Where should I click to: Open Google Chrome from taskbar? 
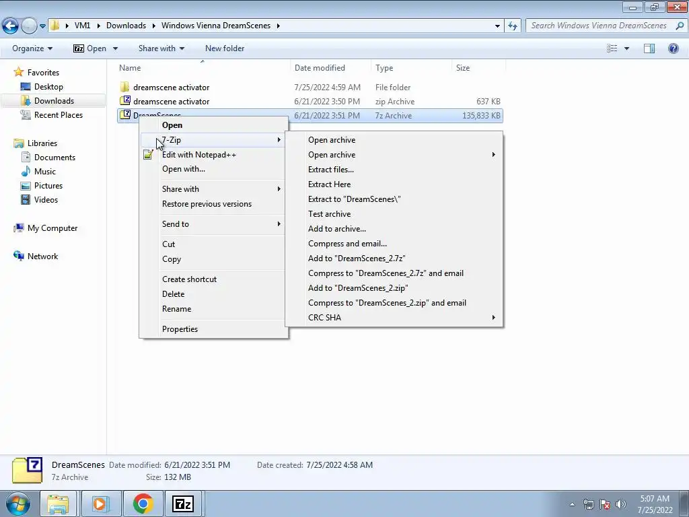143,504
